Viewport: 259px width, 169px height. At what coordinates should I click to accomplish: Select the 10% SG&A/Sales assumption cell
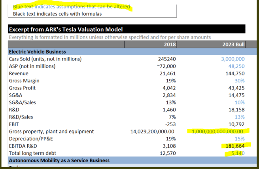tap(240, 102)
